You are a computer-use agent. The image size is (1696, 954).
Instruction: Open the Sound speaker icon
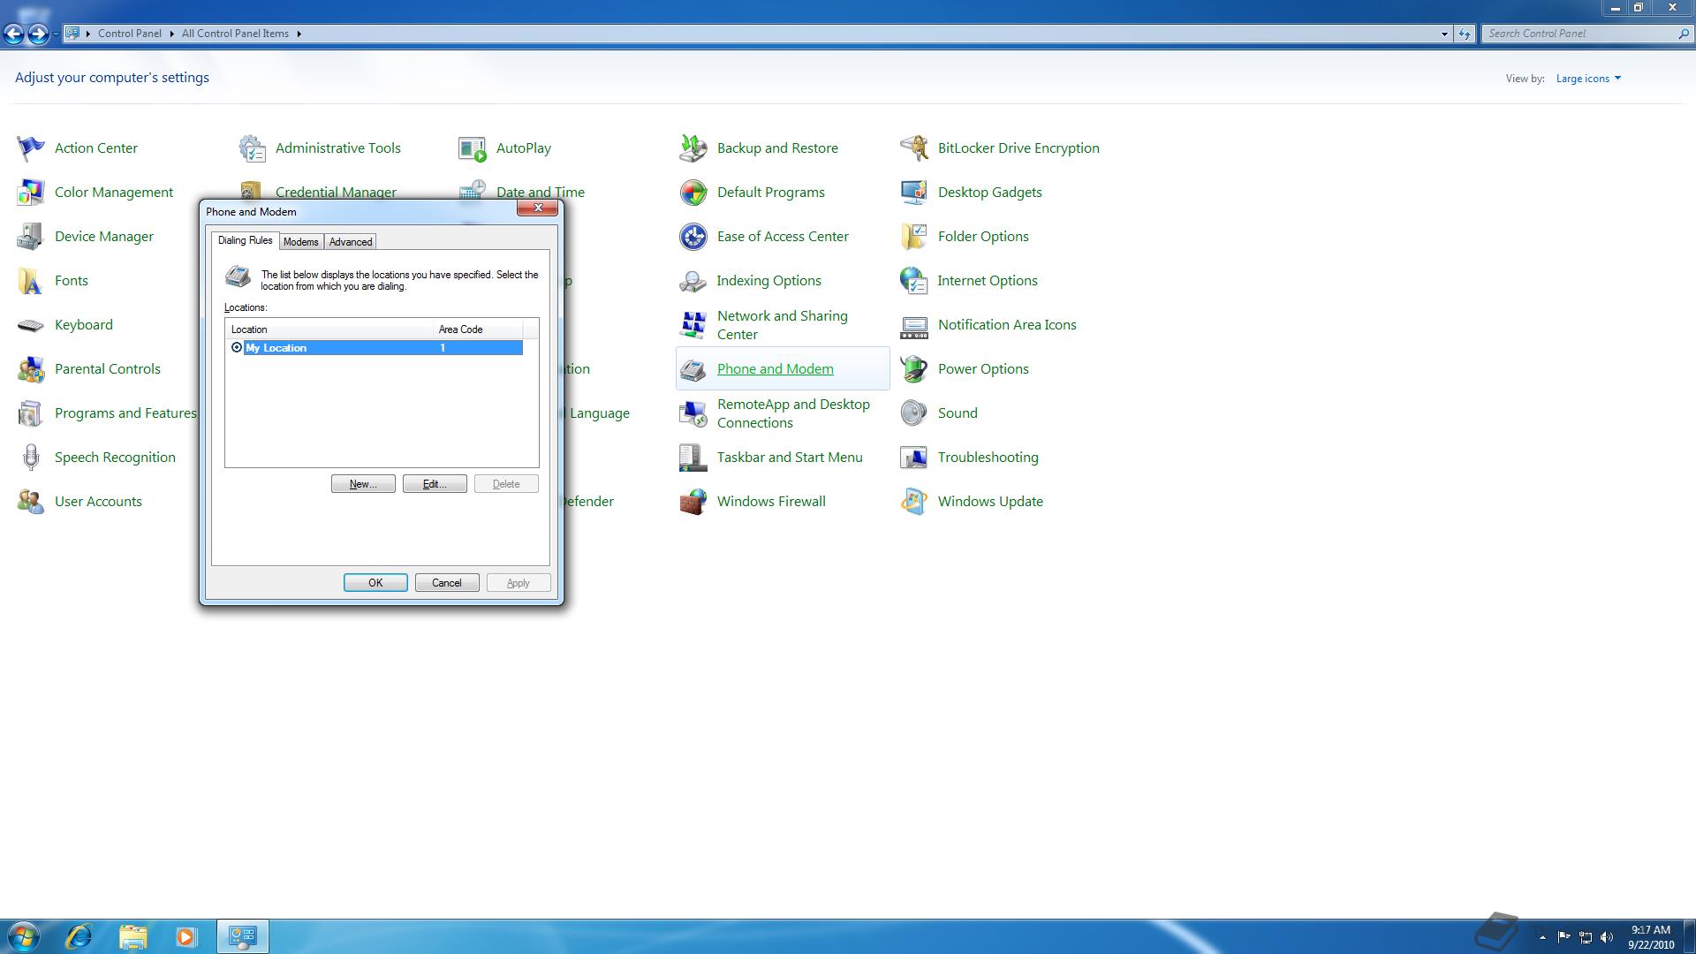click(x=914, y=413)
